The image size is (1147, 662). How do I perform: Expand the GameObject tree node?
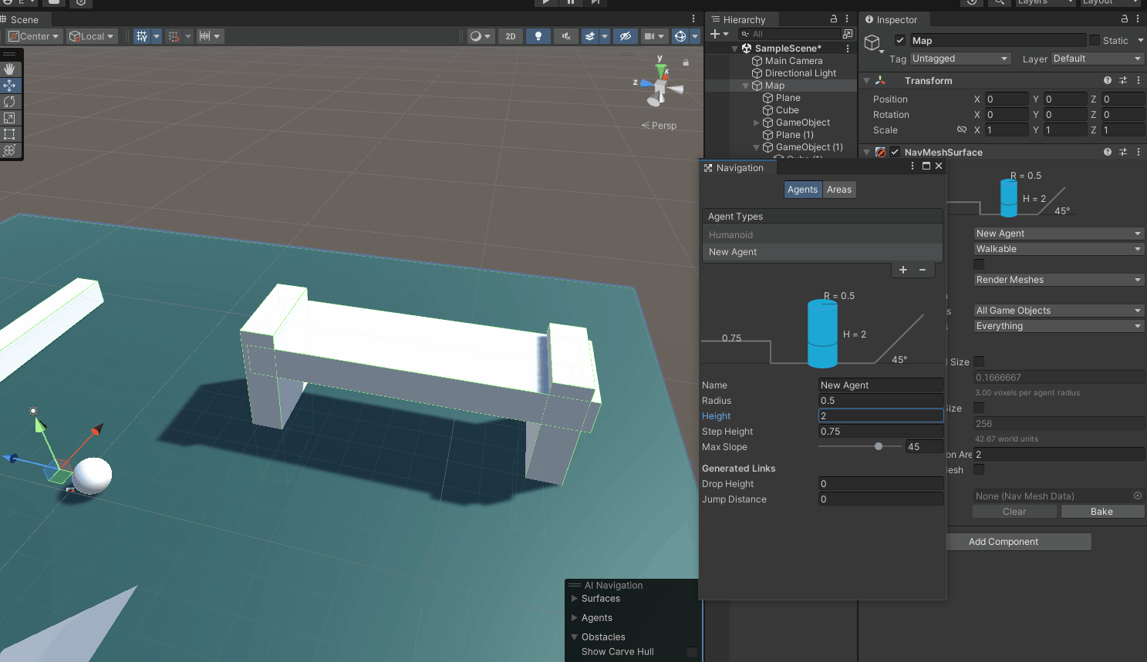point(756,123)
